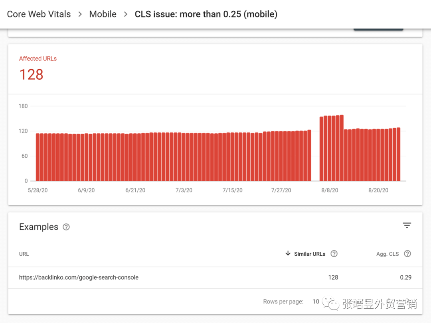Click the 6/9/20 axis date
Viewport: 431px width, 323px height.
[x=86, y=190]
